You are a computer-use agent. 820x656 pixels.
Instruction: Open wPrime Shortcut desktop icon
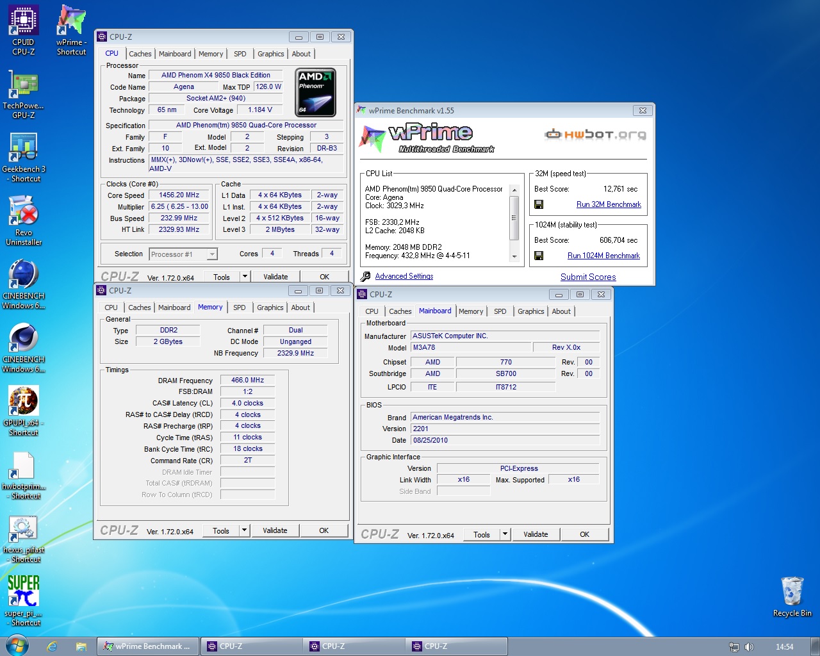click(x=71, y=30)
